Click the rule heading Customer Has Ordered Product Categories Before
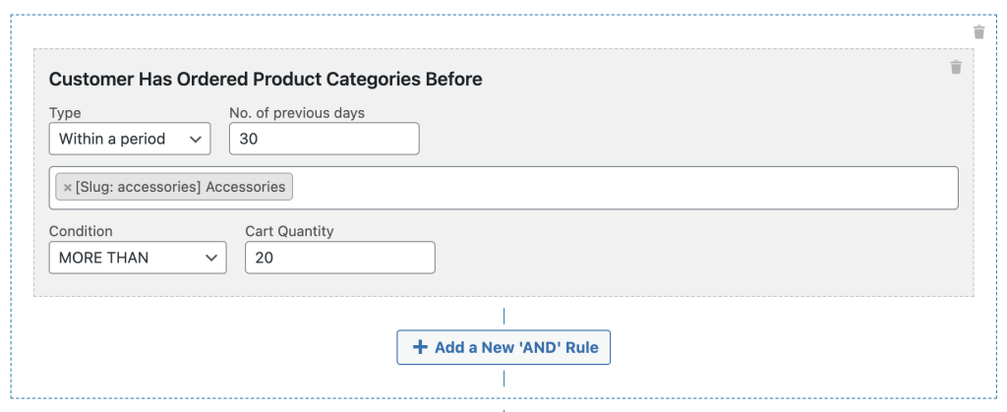This screenshot has width=1007, height=412. tap(266, 80)
